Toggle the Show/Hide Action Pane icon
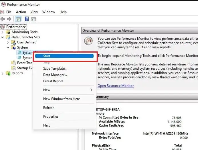 coord(33,19)
